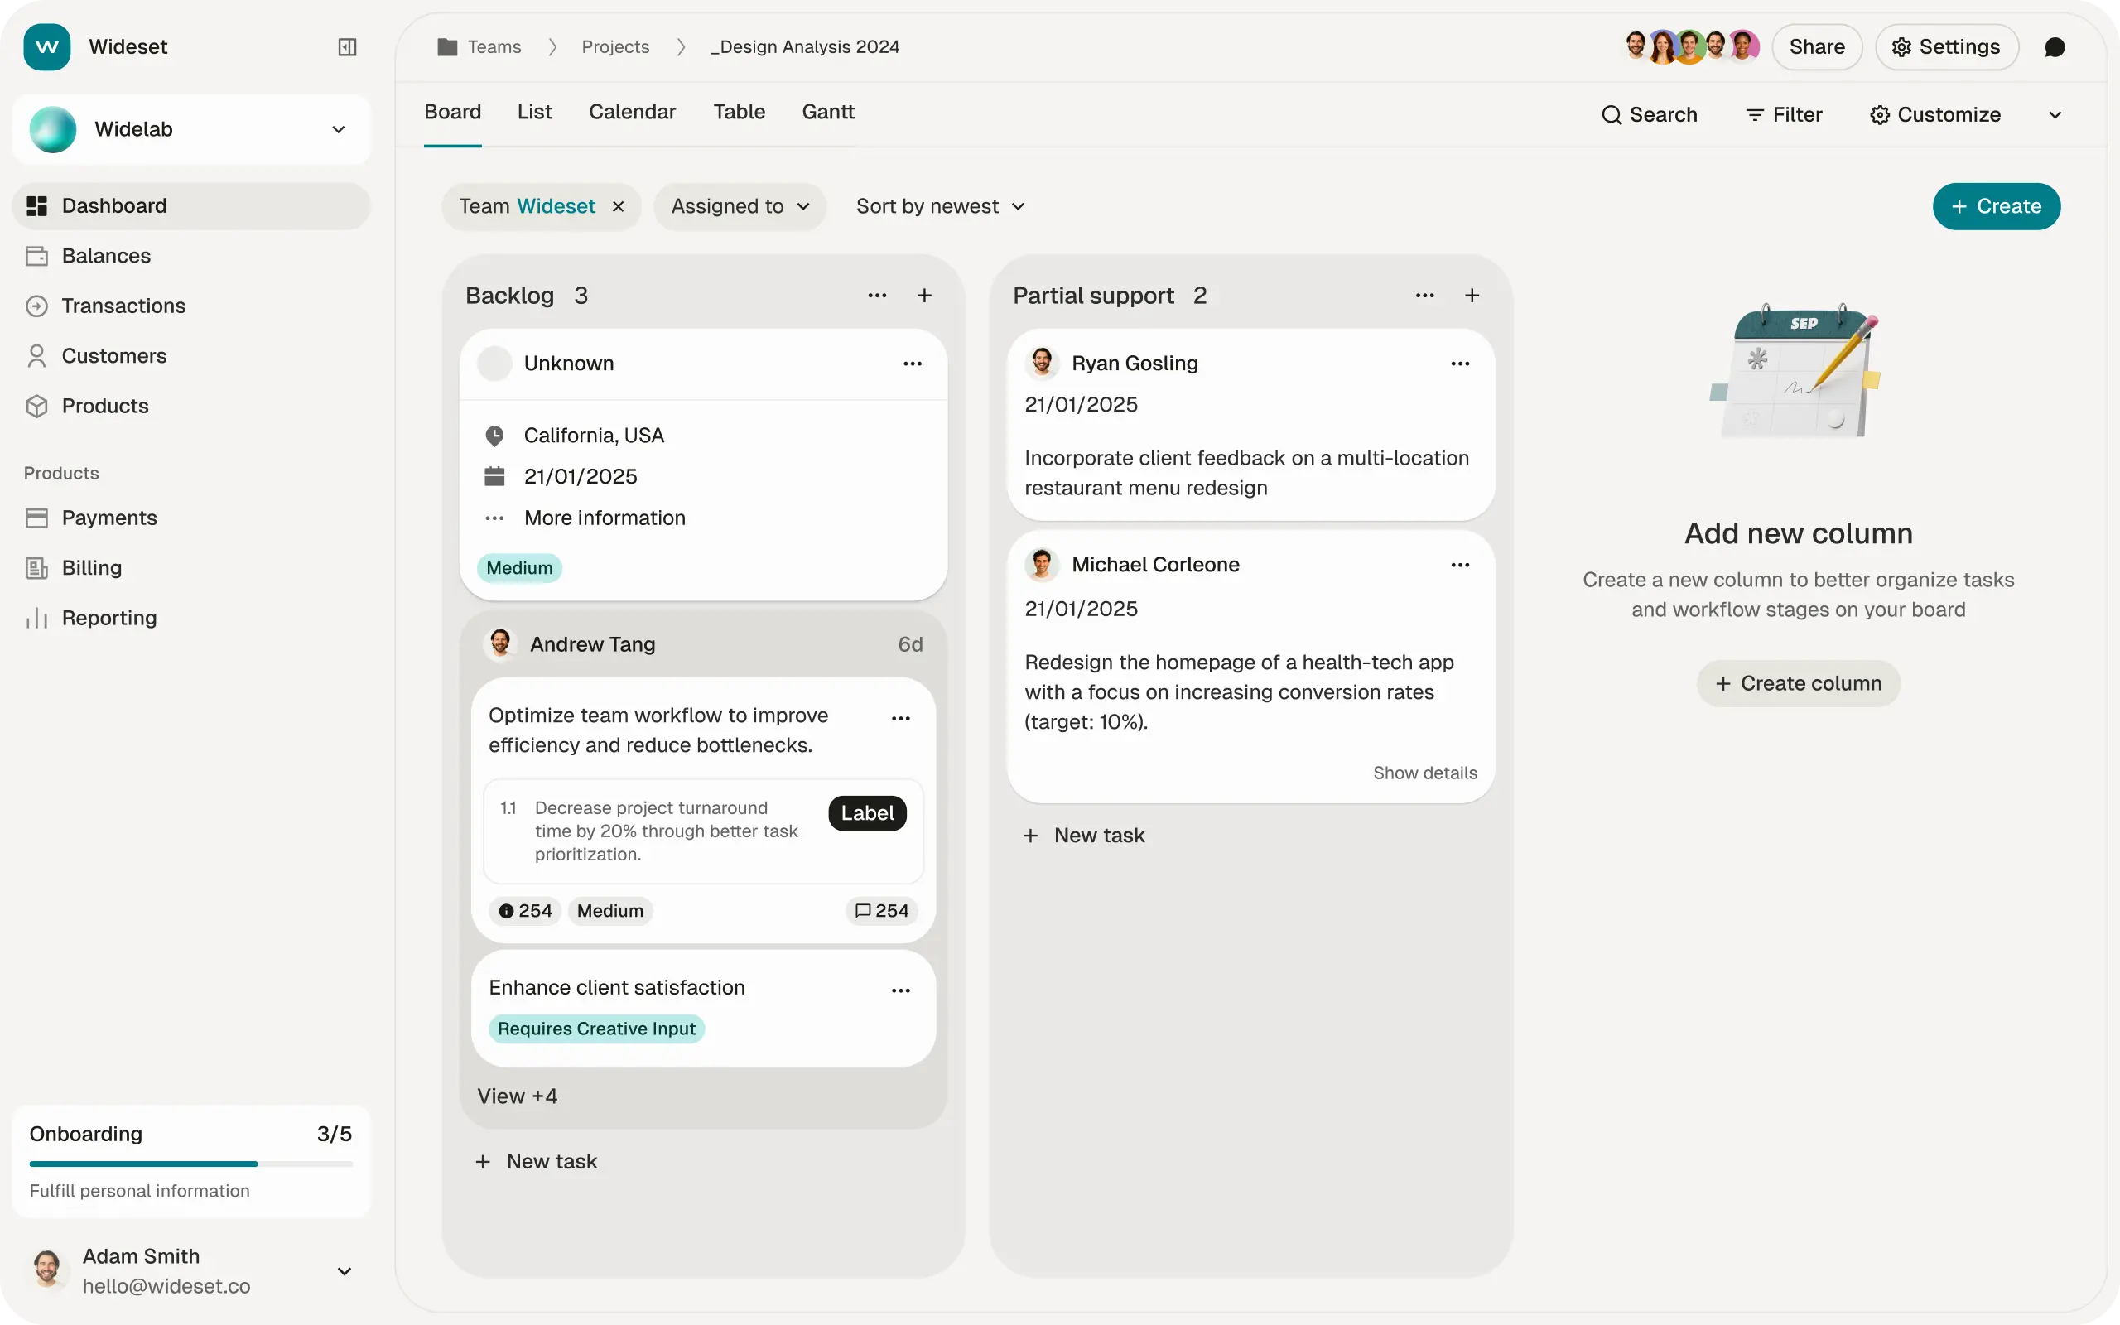Viewport: 2120px width, 1325px height.
Task: Click the Create column button
Action: pos(1798,682)
